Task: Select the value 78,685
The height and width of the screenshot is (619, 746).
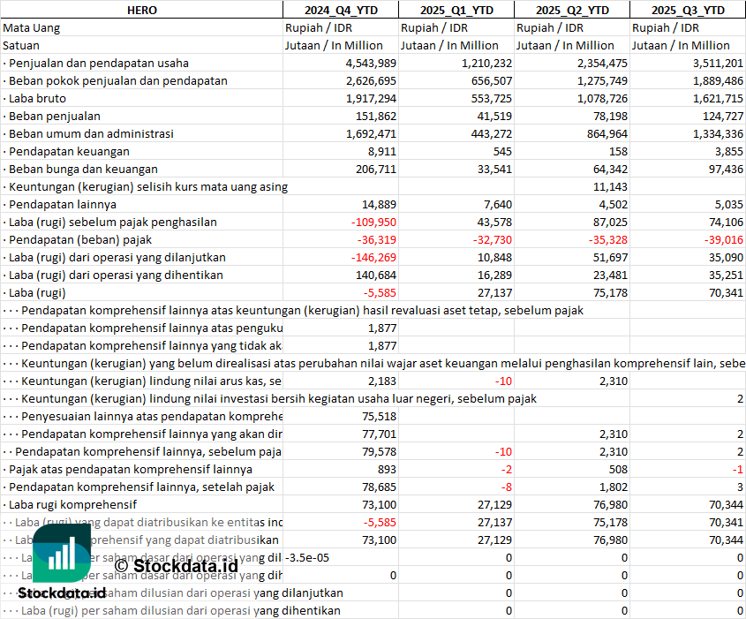Action: (379, 487)
